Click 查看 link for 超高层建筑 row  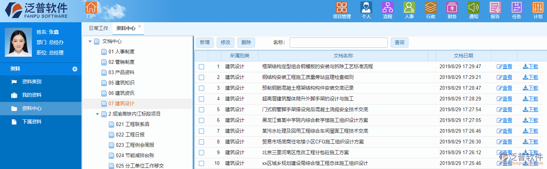tap(507, 99)
